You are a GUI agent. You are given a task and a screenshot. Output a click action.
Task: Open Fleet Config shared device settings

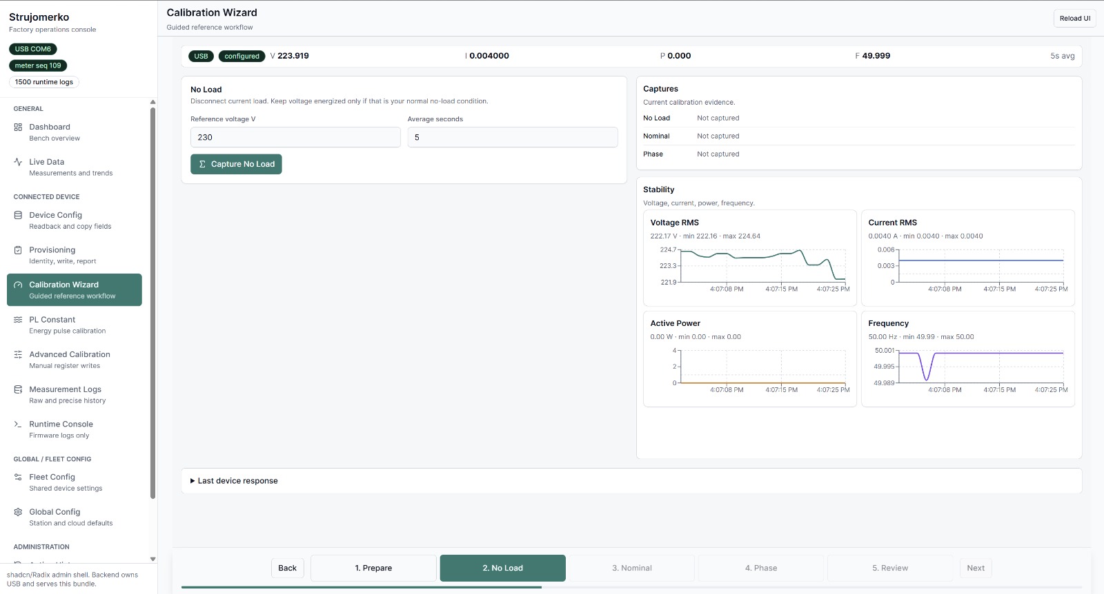pos(75,482)
